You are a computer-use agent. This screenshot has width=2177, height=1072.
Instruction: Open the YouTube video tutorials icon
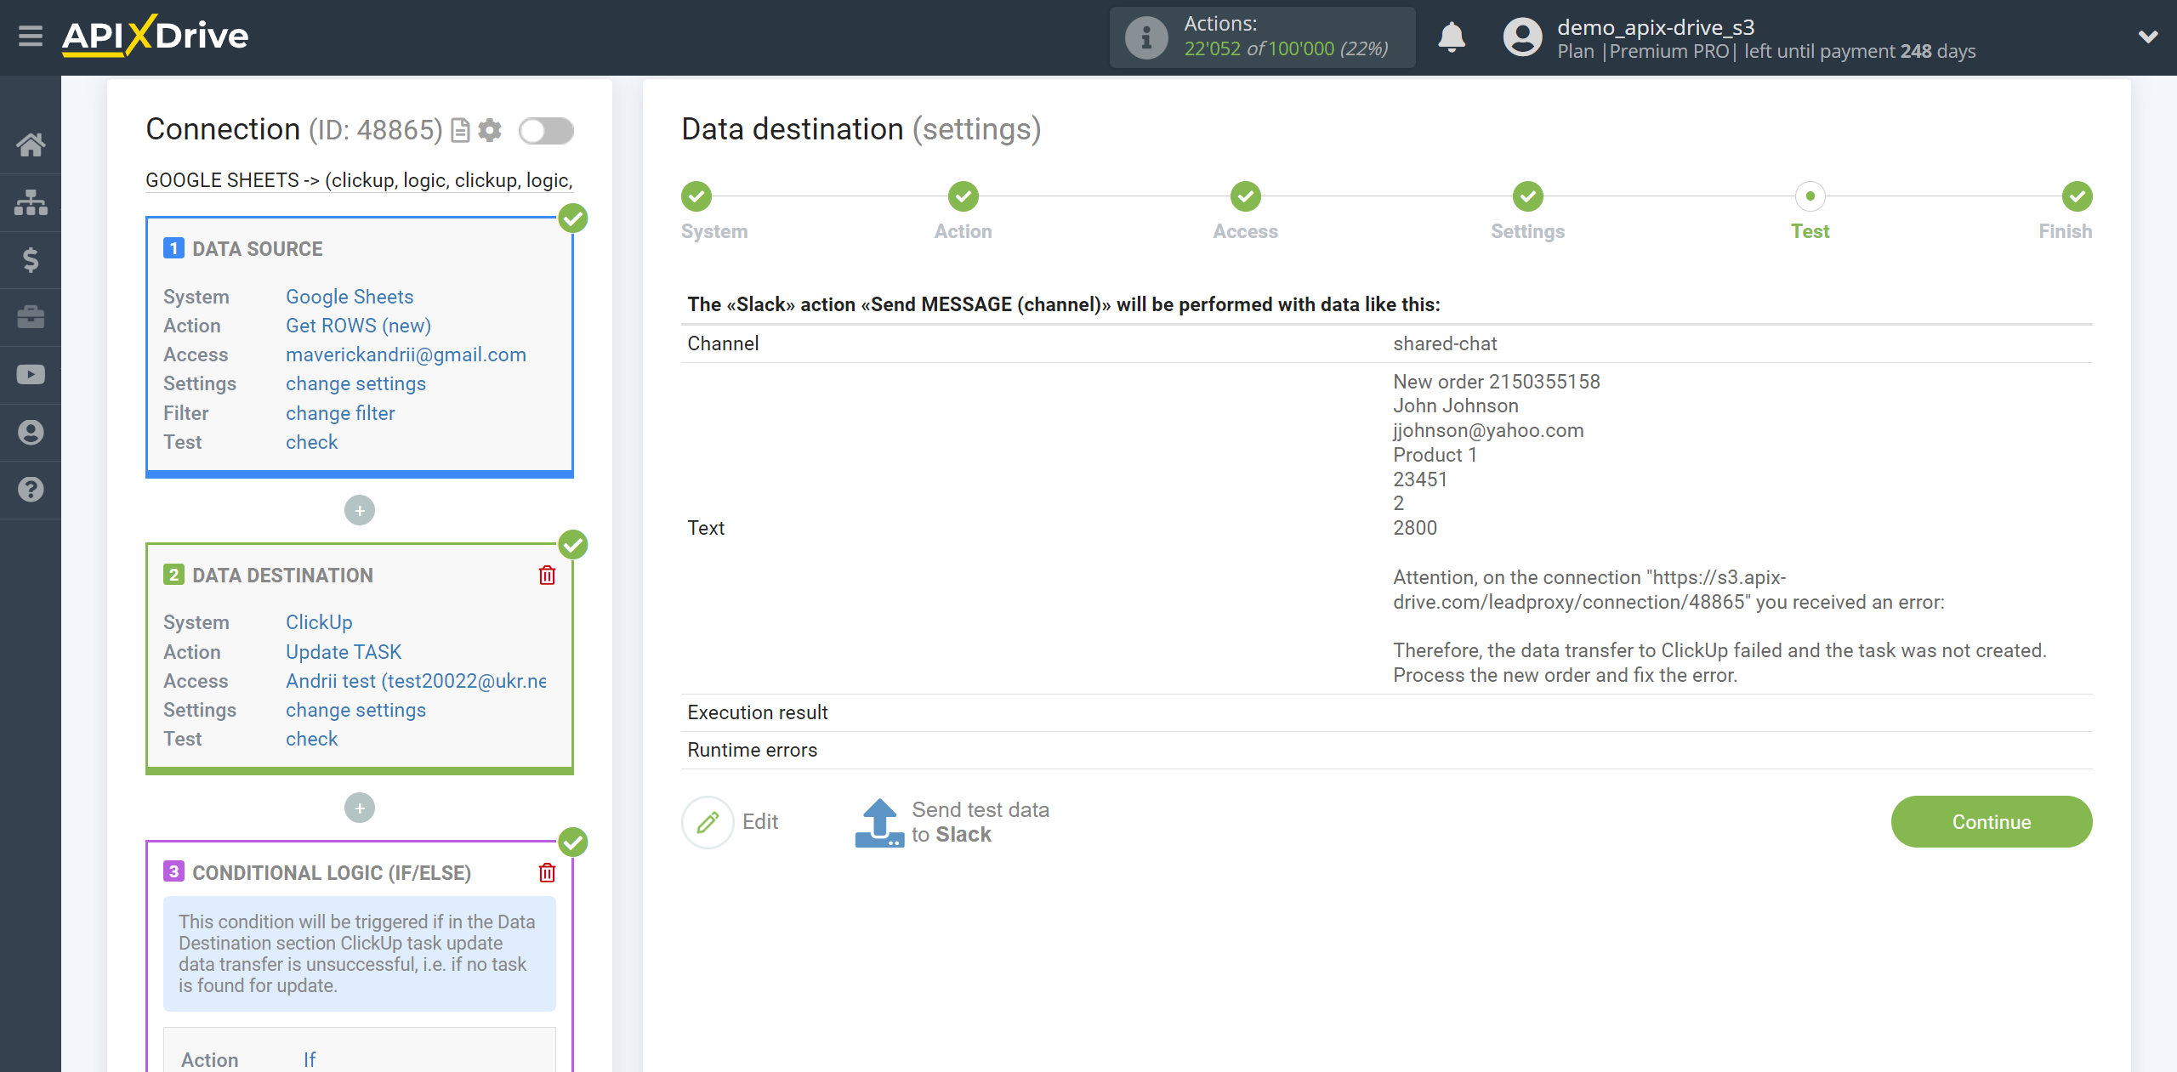click(31, 375)
